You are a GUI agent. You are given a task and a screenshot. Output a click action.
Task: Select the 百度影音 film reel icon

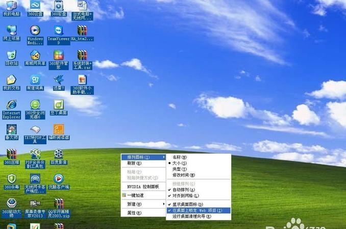click(x=59, y=154)
